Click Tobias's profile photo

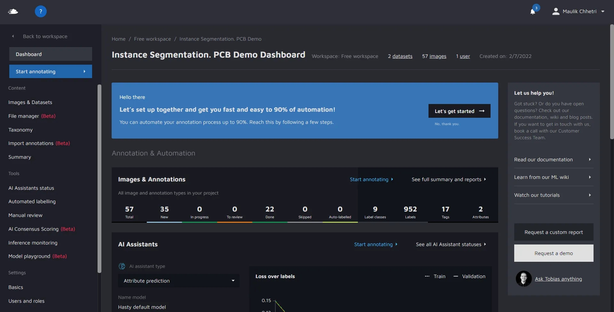(x=523, y=279)
